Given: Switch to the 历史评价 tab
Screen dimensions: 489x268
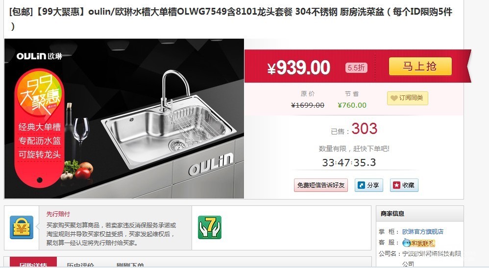Looking at the screenshot, I should pos(80,265).
